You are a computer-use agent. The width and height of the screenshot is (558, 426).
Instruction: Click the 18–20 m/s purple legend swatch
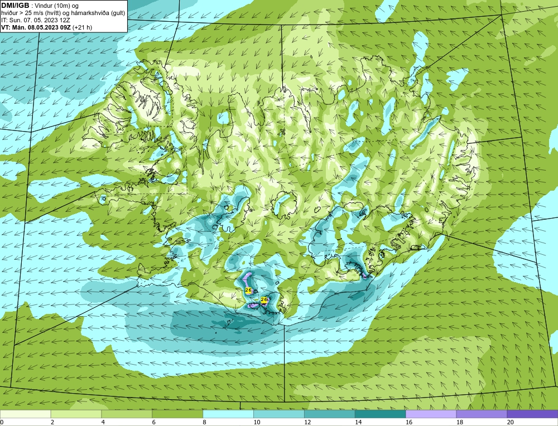tap(482, 414)
